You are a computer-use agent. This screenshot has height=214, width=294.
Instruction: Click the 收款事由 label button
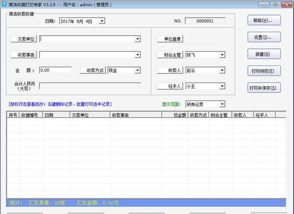[24, 55]
